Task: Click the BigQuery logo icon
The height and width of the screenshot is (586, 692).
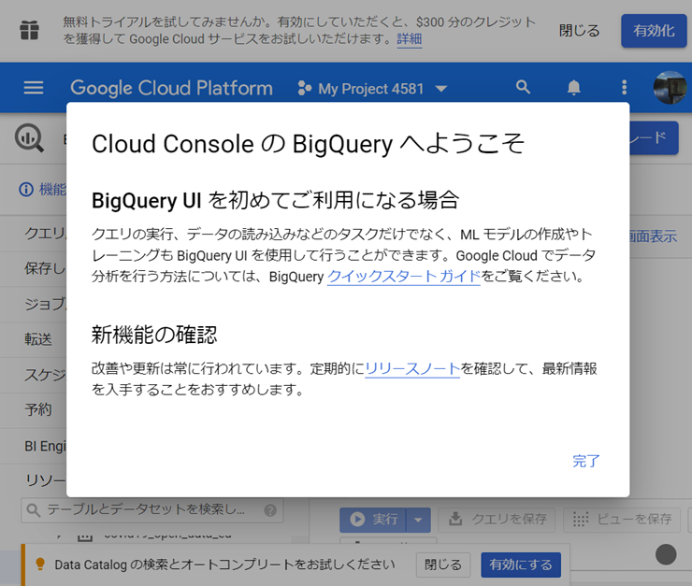Action: [x=29, y=138]
